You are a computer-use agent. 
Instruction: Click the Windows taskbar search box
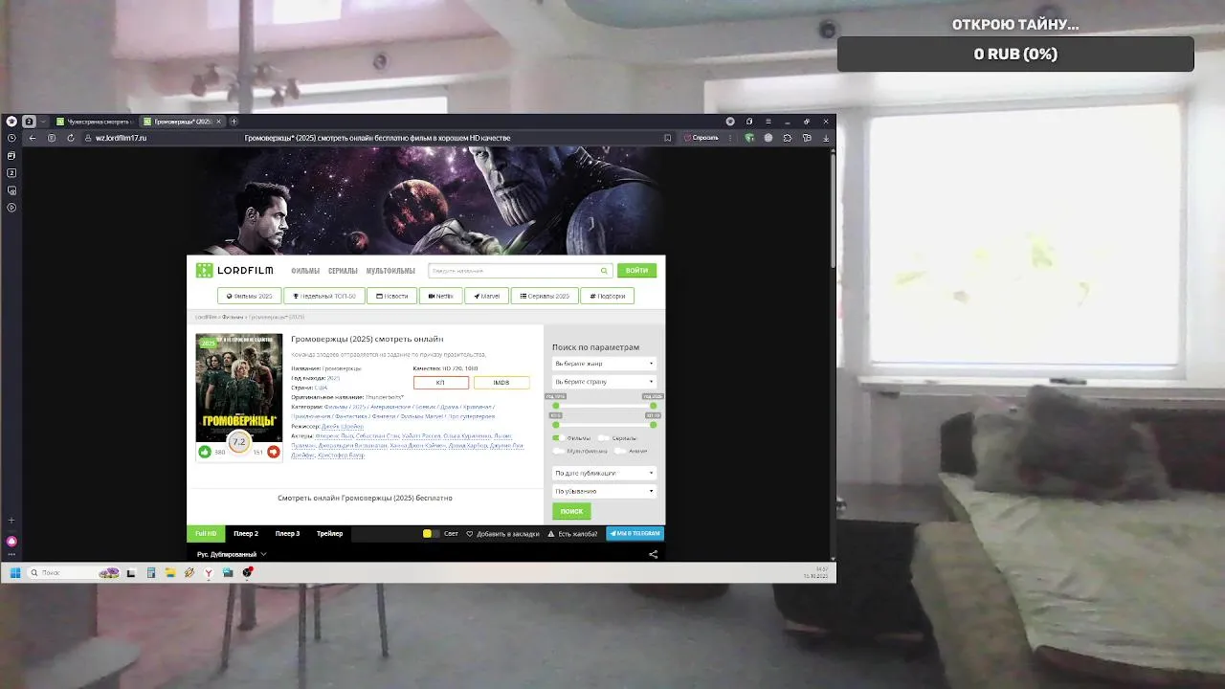pyautogui.click(x=73, y=573)
